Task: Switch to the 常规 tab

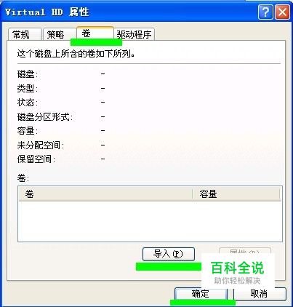Action: point(25,34)
